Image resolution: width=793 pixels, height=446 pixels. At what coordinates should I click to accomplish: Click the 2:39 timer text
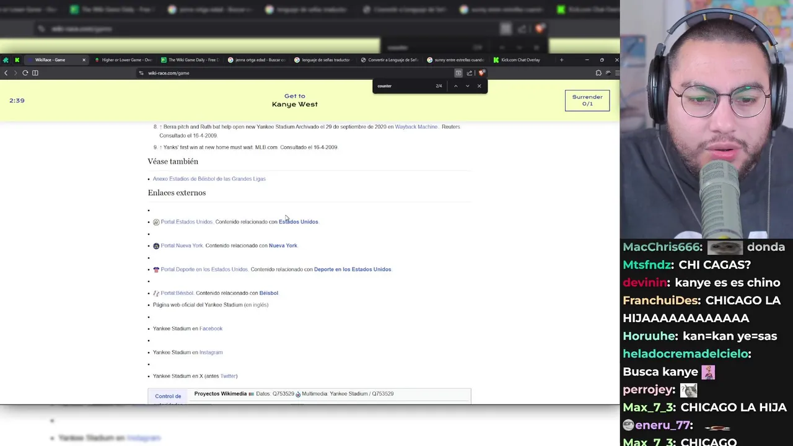[17, 100]
